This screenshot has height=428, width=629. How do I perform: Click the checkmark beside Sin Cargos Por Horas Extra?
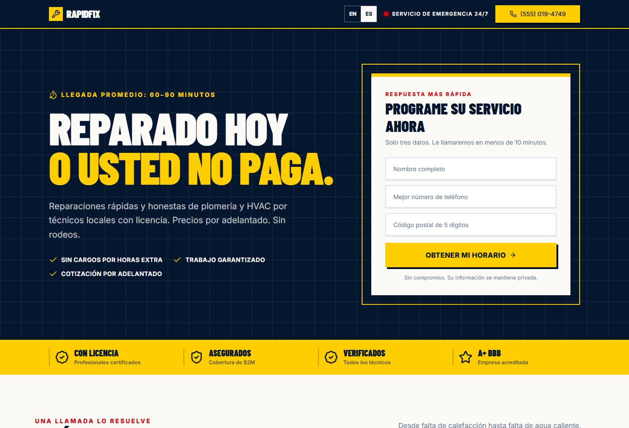click(53, 260)
